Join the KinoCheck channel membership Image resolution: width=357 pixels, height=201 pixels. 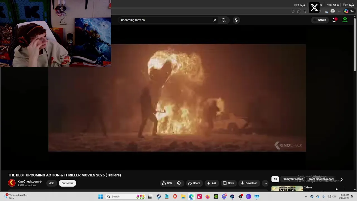pos(52,183)
